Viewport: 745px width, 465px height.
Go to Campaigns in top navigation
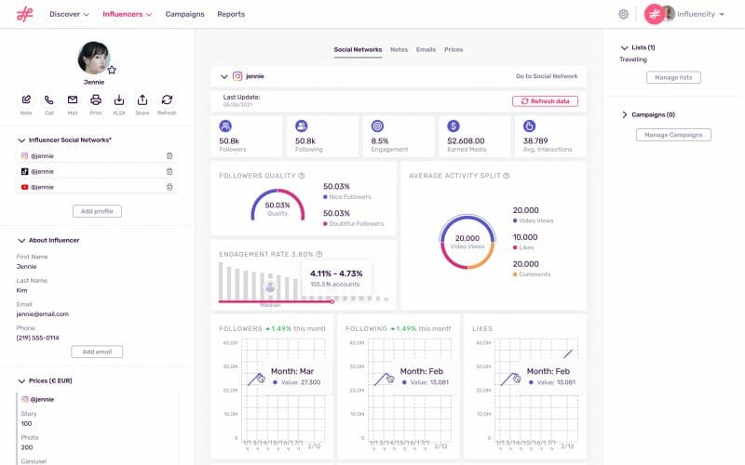[x=184, y=14]
